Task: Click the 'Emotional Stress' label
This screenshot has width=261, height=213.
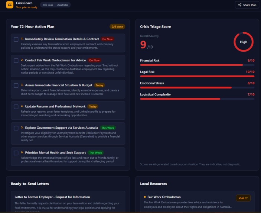Action: (152, 83)
